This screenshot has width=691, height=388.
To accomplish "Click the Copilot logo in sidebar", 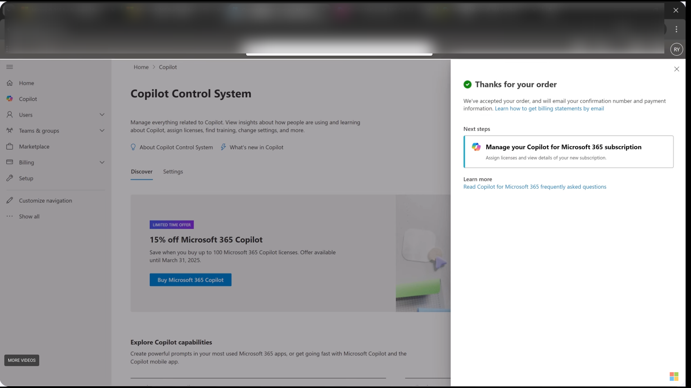I will pos(10,99).
